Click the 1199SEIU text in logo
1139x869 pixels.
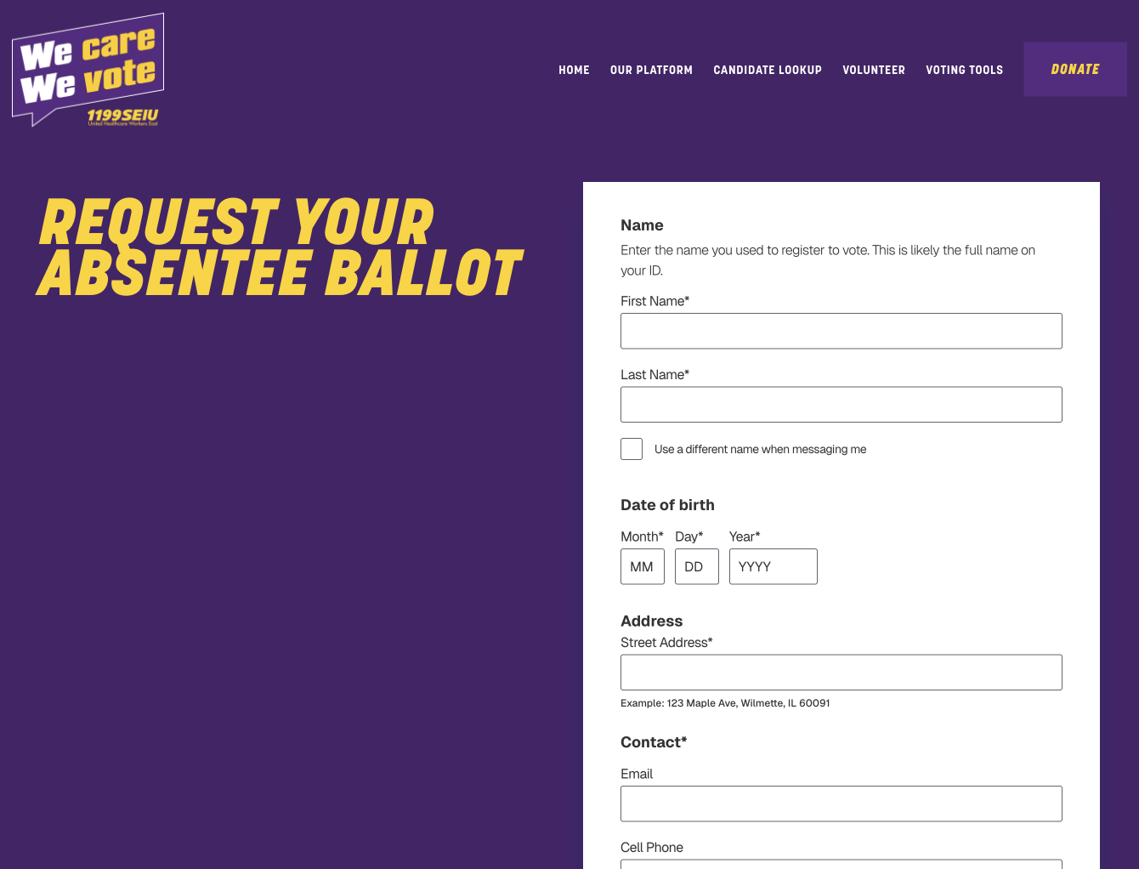click(x=122, y=115)
